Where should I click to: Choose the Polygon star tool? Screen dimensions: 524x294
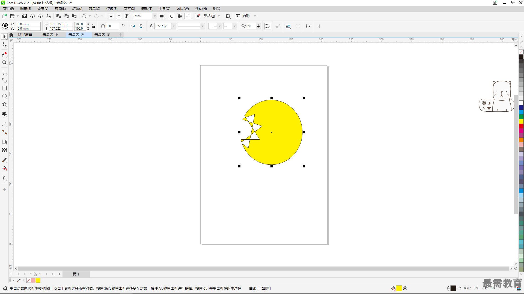(4, 105)
